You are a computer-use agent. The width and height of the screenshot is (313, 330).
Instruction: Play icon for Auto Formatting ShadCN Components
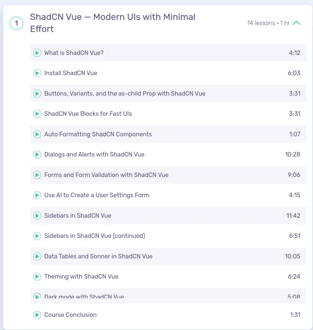coord(37,134)
